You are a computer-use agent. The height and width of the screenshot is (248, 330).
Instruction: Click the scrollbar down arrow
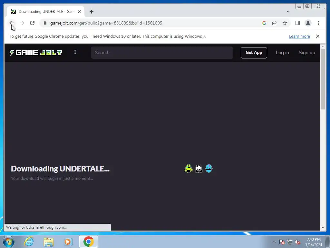coord(323,228)
